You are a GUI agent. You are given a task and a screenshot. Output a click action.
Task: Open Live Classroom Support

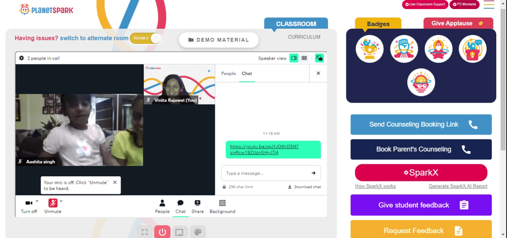[x=425, y=5]
